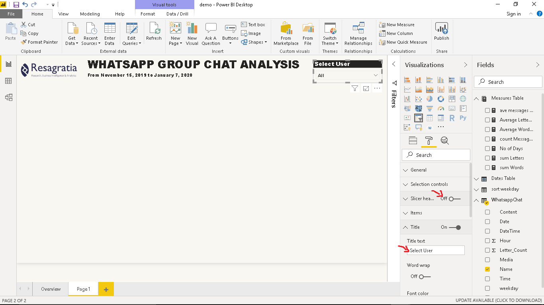This screenshot has height=305, width=544.
Task: Switch to Model view in sidebar
Action: point(8,97)
